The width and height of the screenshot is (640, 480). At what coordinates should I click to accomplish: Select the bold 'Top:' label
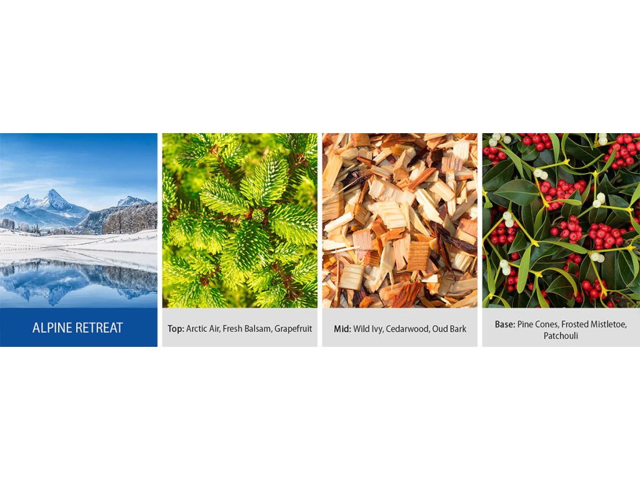click(176, 329)
